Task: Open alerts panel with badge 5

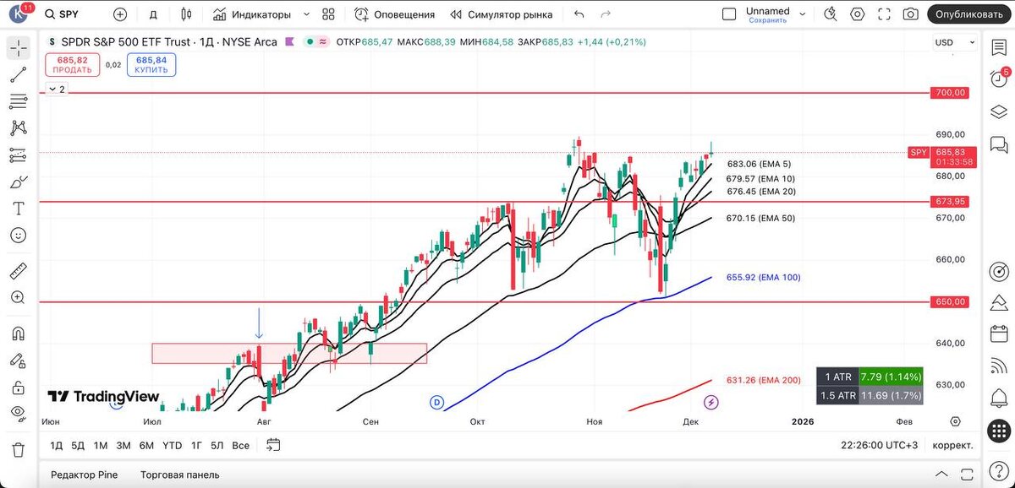Action: point(998,79)
